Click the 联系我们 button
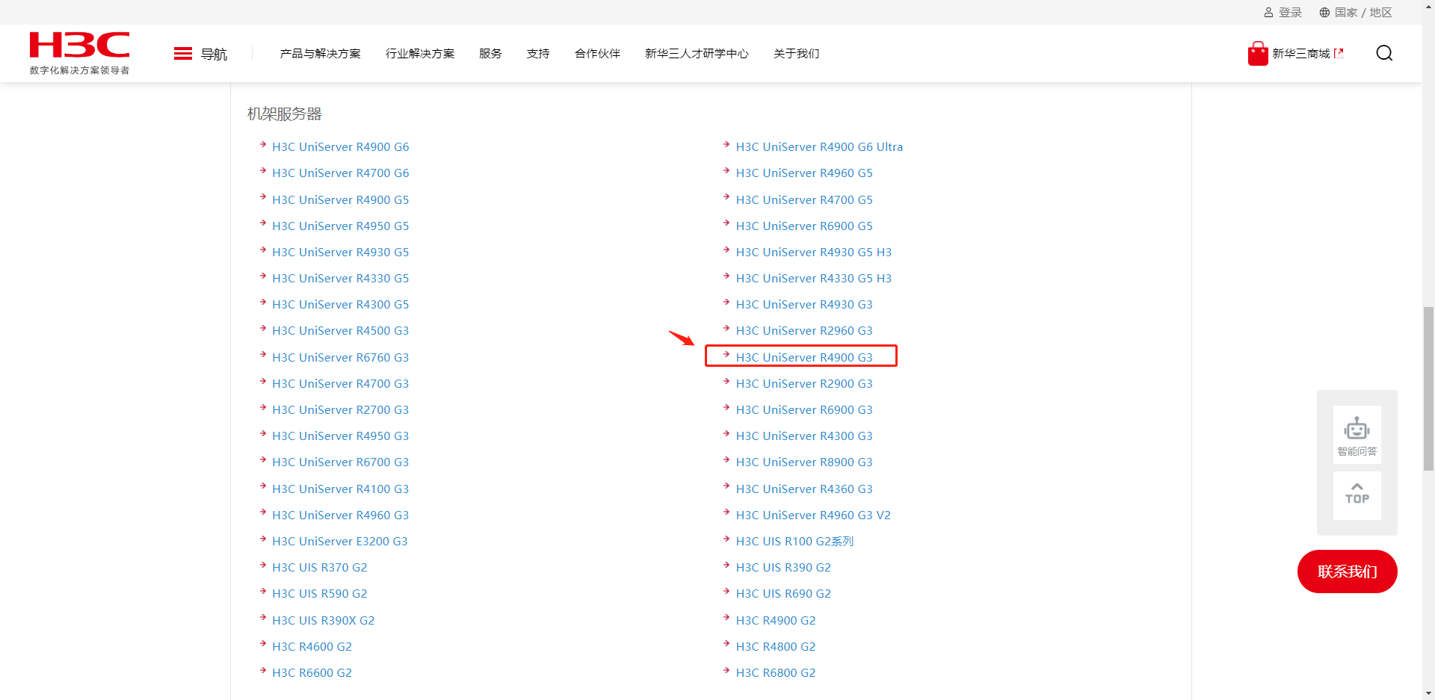This screenshot has width=1435, height=700. tap(1348, 572)
